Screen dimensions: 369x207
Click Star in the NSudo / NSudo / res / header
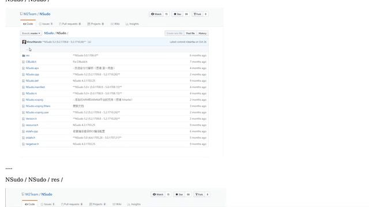tap(179, 194)
